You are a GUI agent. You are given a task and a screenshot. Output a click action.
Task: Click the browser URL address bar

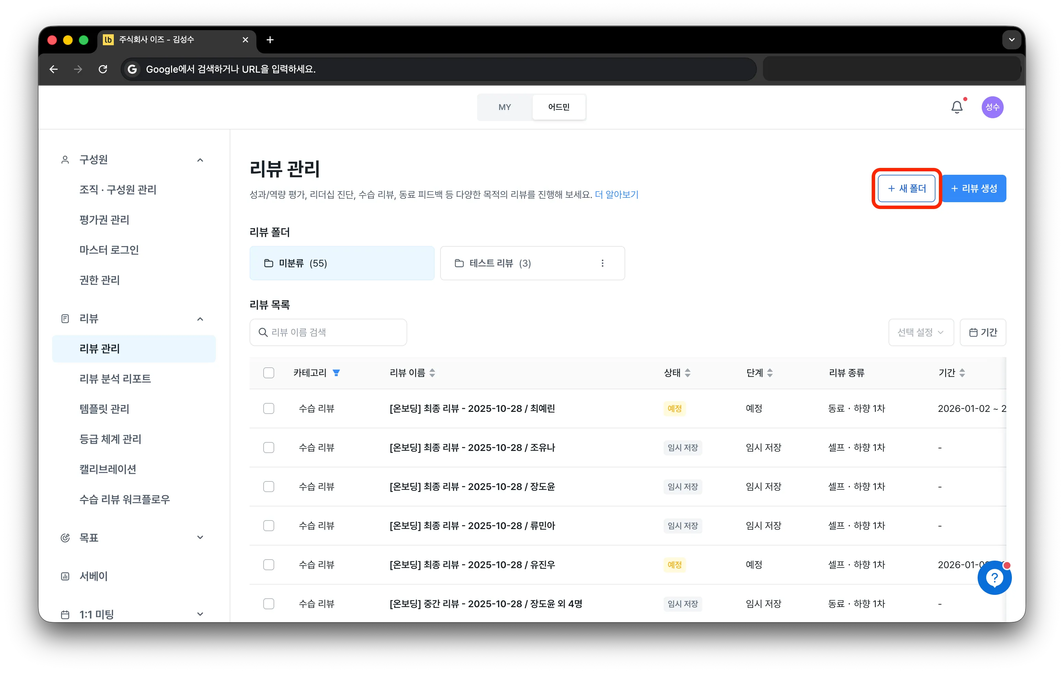[439, 69]
